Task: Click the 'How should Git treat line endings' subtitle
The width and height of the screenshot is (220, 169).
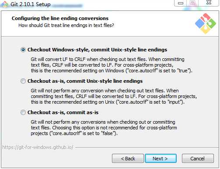Action: coord(66,25)
